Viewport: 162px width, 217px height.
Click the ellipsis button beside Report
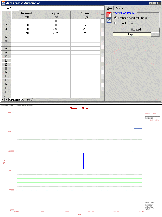coord(155,35)
